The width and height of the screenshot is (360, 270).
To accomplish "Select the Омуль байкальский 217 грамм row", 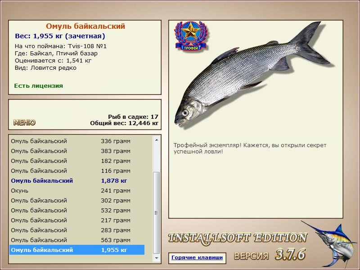I will [77, 220].
